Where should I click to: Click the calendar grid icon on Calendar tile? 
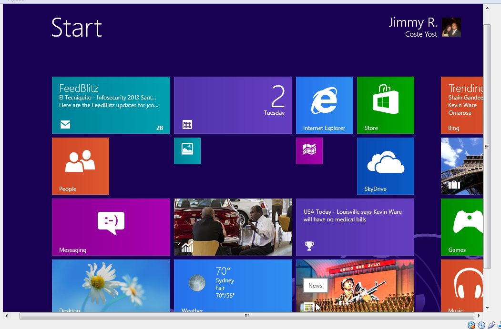click(187, 124)
